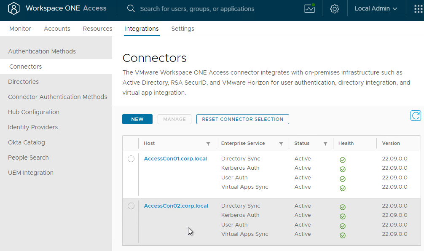Image resolution: width=424 pixels, height=251 pixels.
Task: Switch to the Accounts tab
Action: 57,29
